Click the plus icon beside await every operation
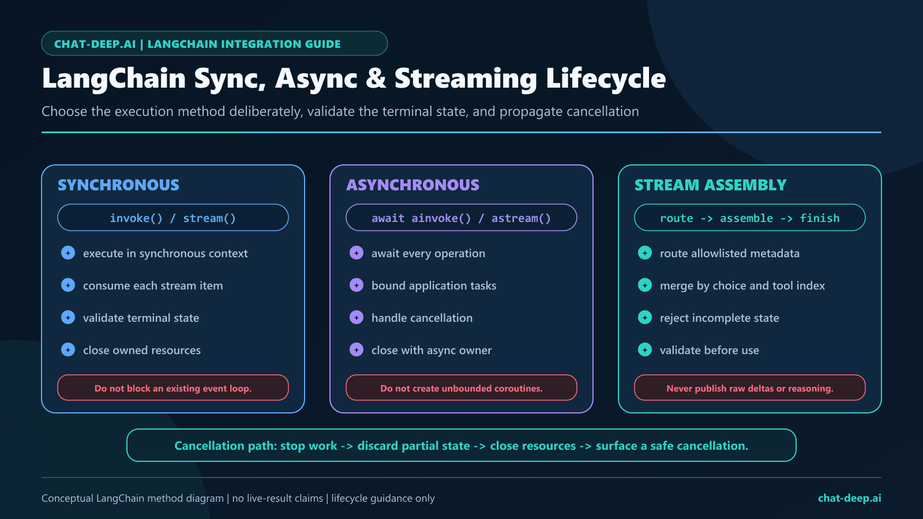Screen dimensions: 923x519 (357, 253)
